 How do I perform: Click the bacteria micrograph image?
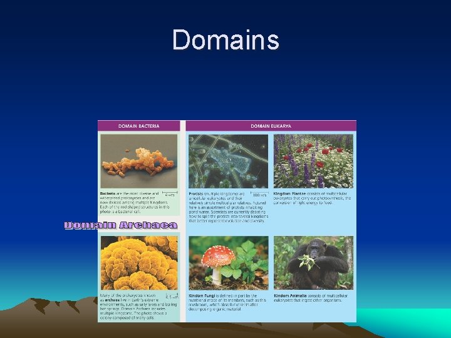[139, 161]
